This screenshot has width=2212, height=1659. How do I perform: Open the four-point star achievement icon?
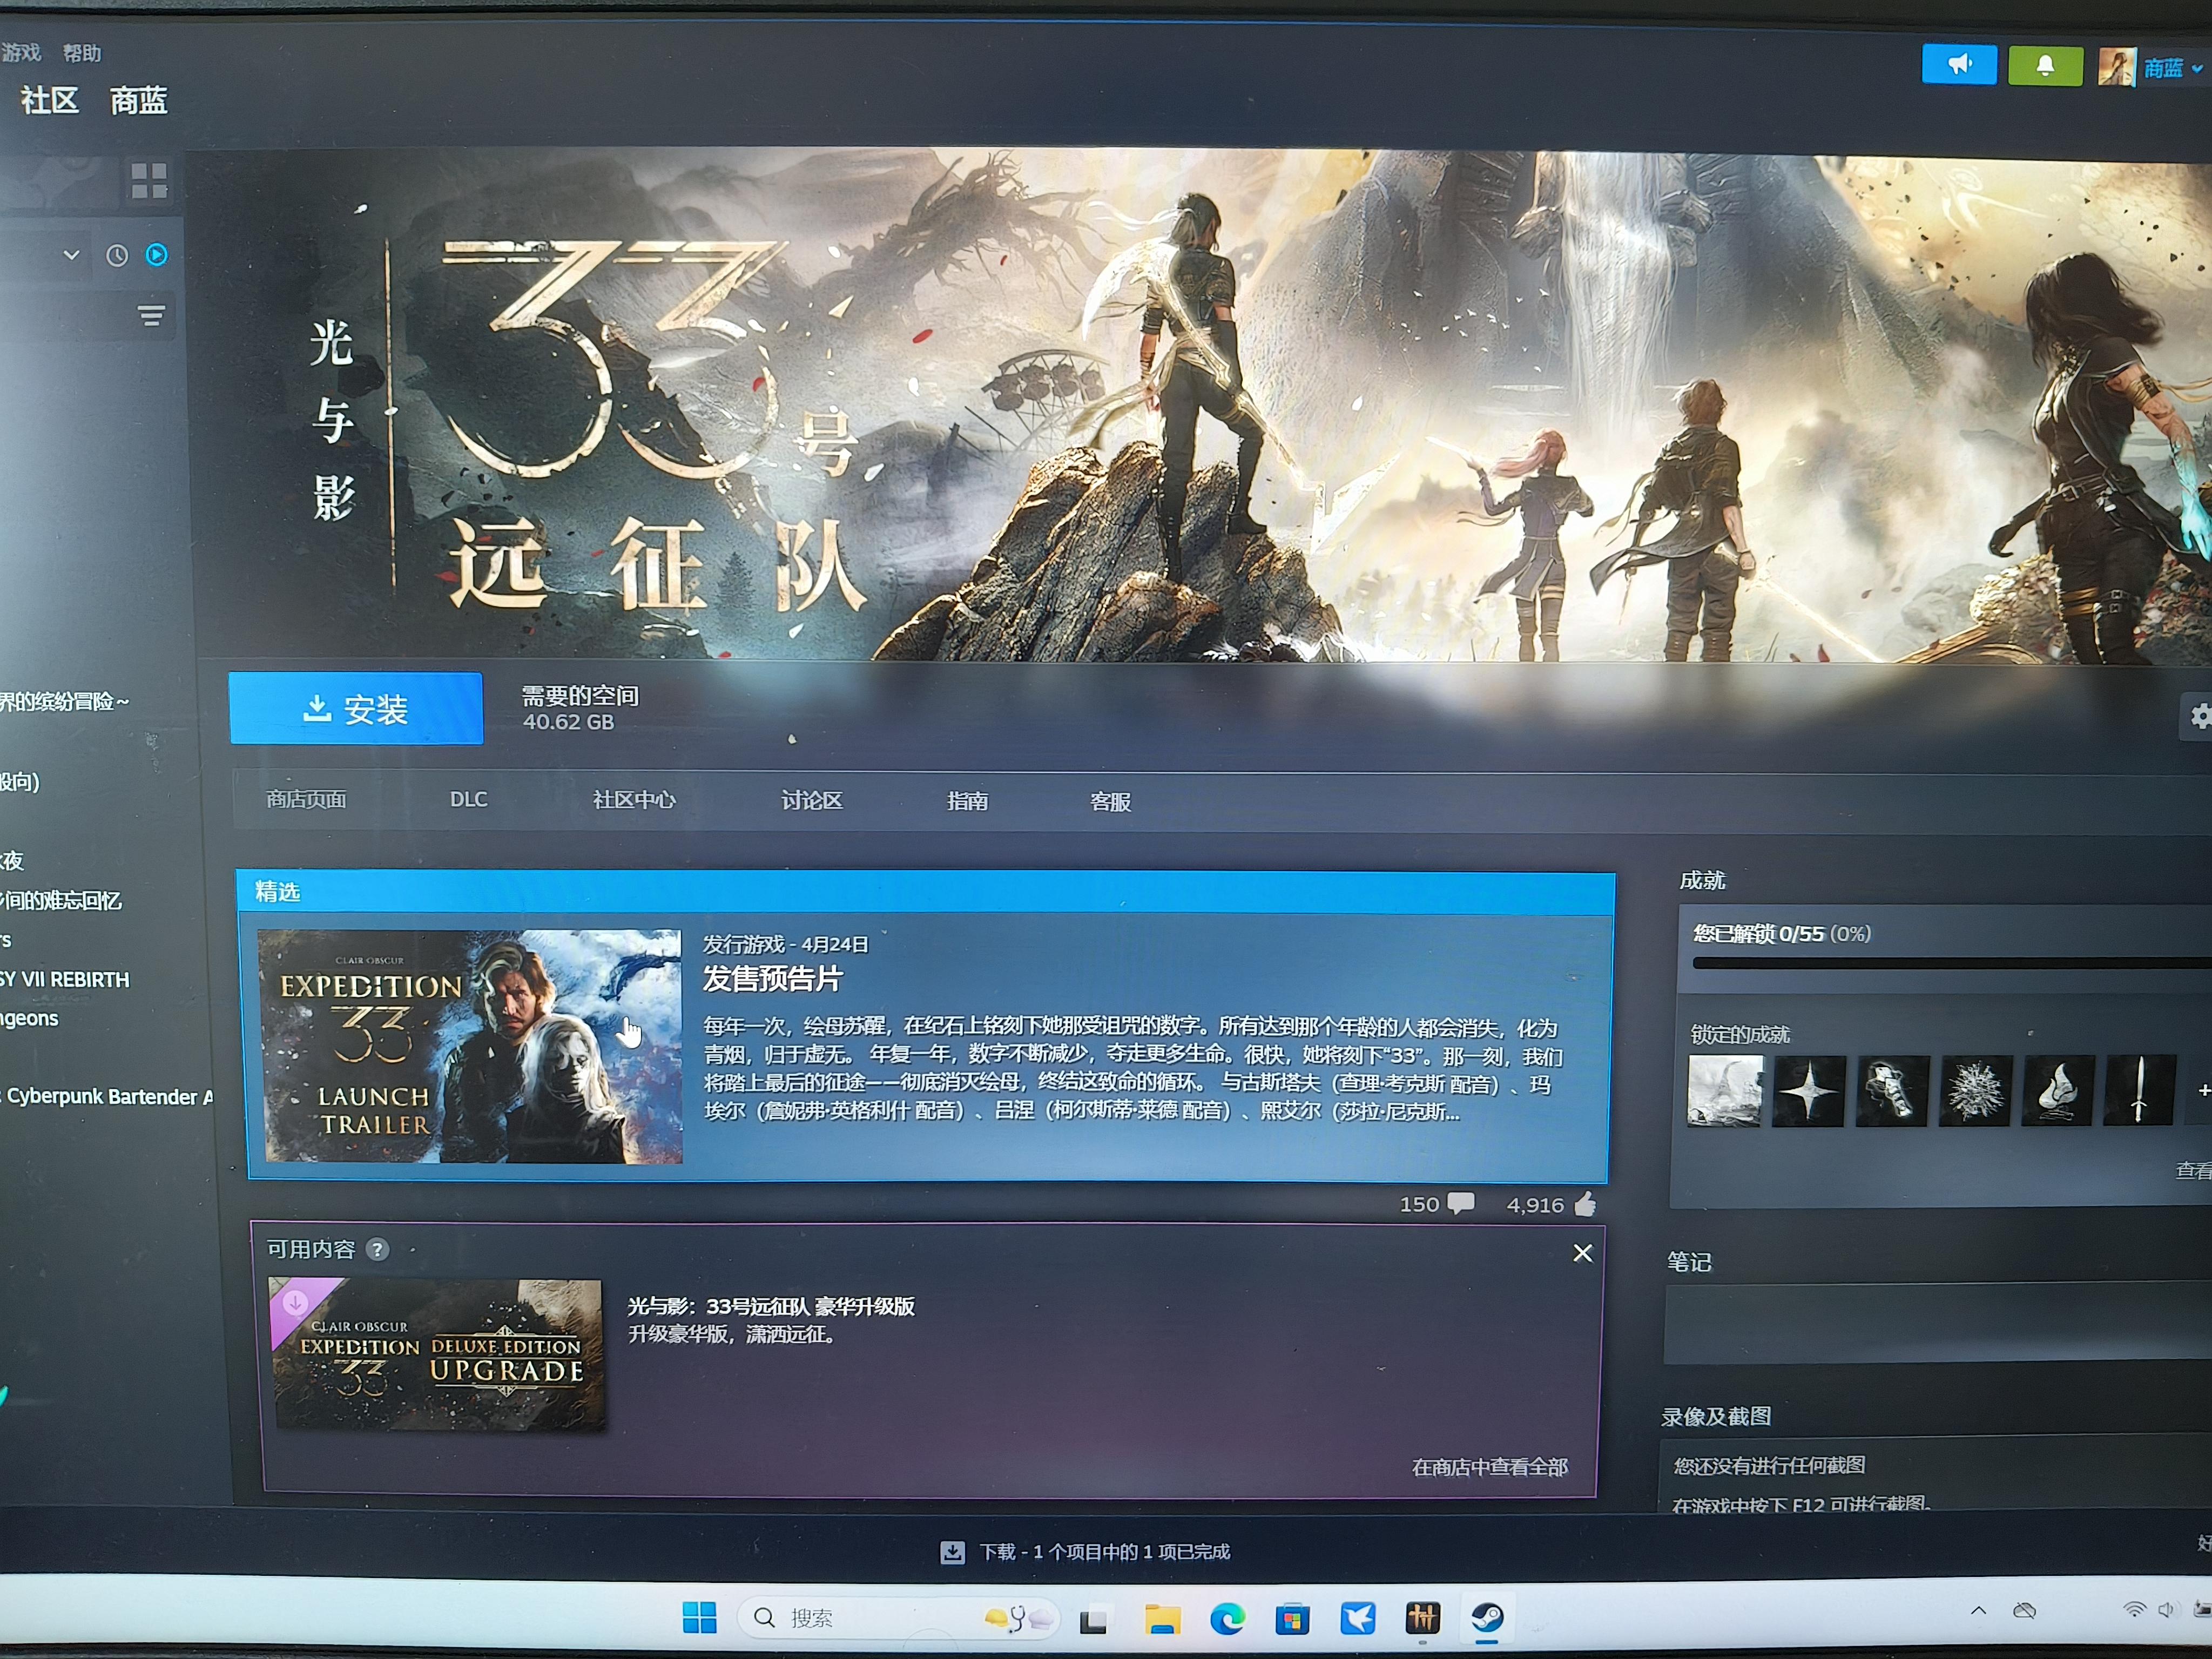tap(1808, 1091)
